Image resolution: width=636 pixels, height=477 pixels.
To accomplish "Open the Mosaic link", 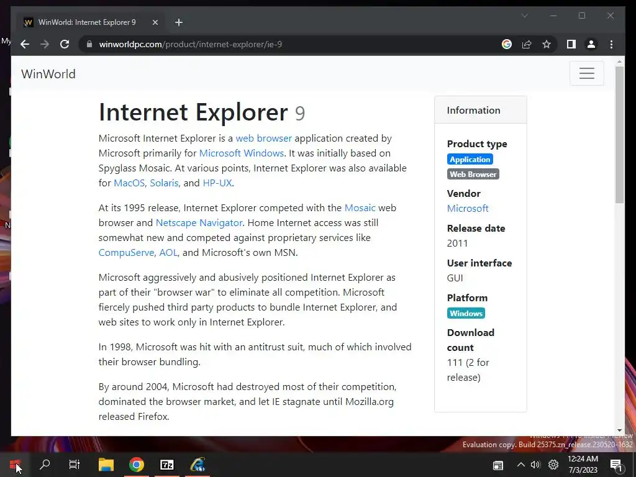I will tap(360, 208).
